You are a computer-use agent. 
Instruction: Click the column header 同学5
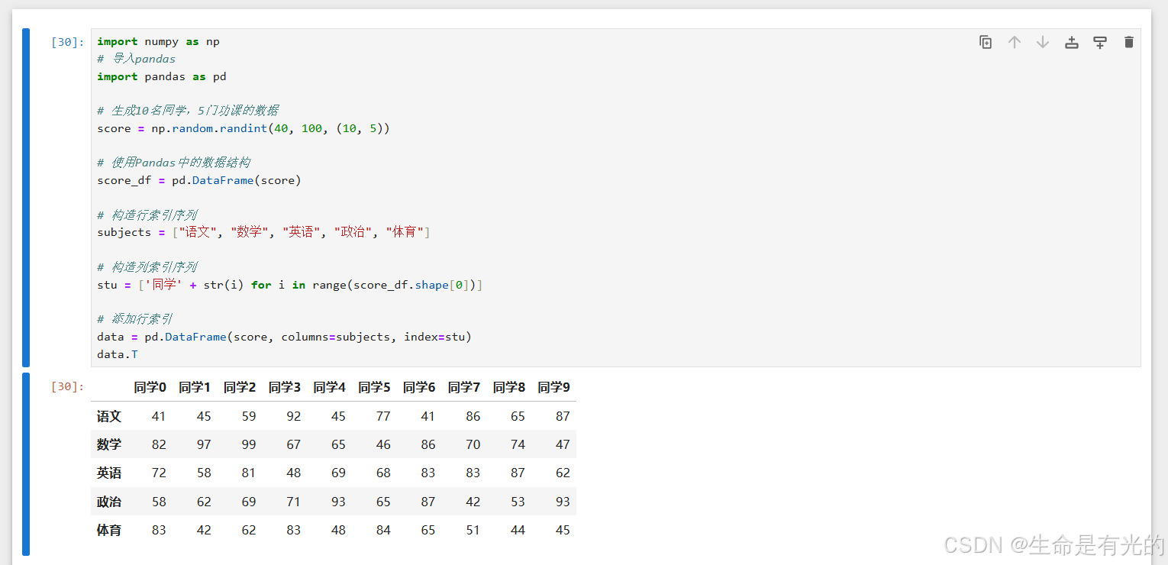374,387
